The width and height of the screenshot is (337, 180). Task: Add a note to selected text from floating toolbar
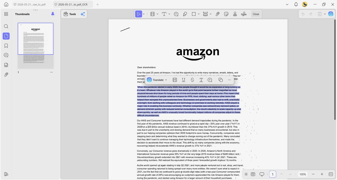click(210, 80)
